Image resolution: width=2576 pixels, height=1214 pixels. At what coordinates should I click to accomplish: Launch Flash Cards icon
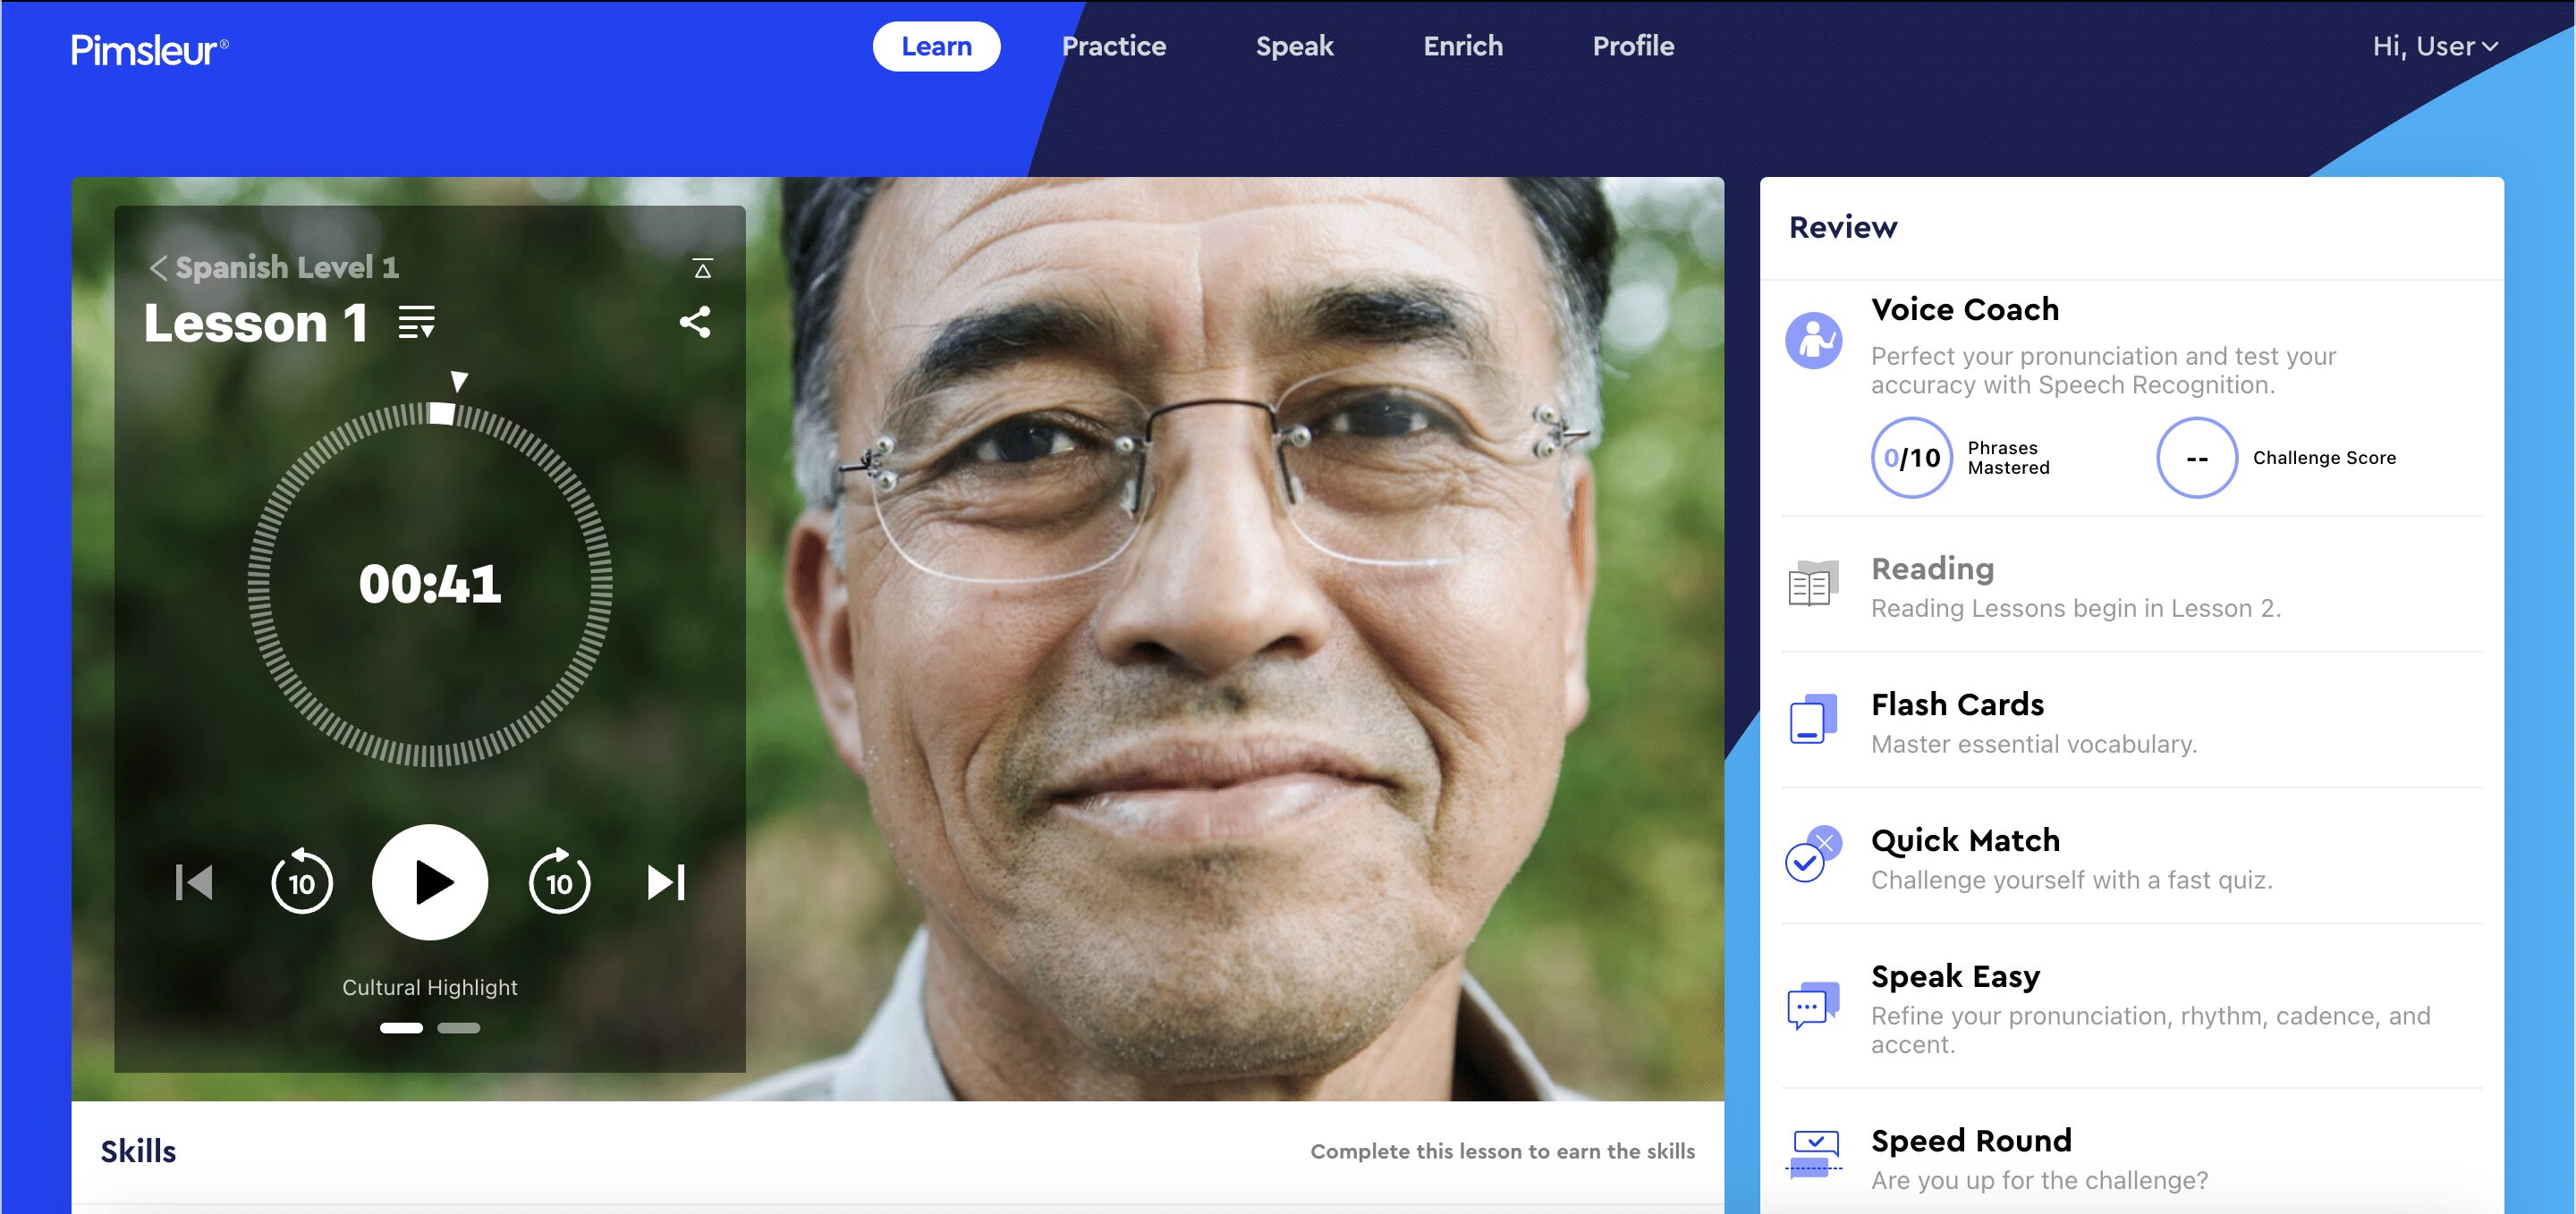pyautogui.click(x=1813, y=720)
